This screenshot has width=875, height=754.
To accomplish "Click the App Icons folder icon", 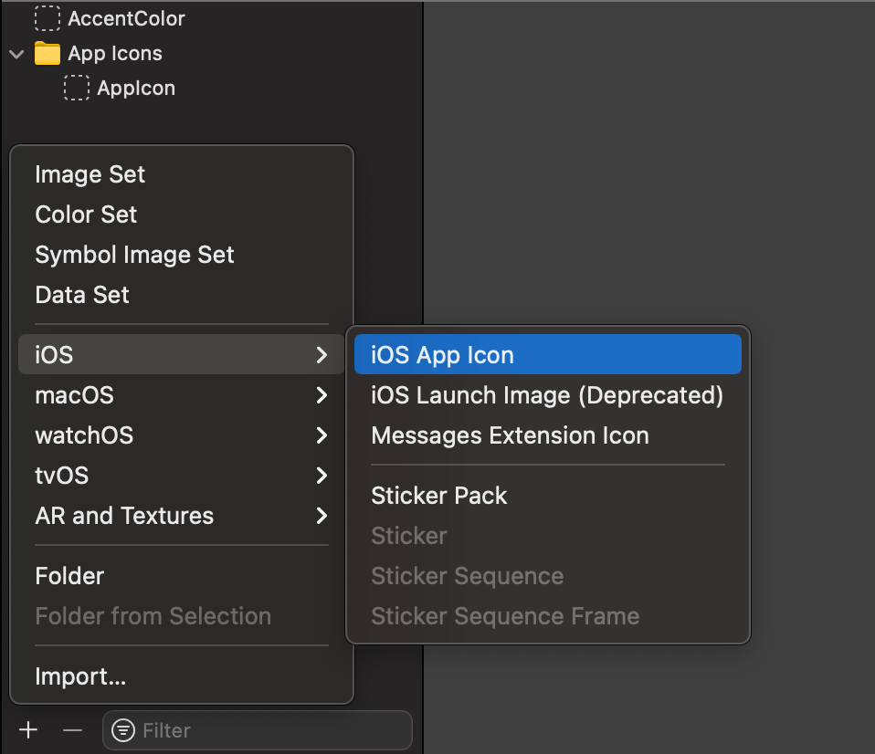I will coord(47,54).
